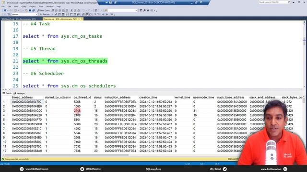Click the Execute button
Viewport: 307px width, 172px height.
point(45,14)
